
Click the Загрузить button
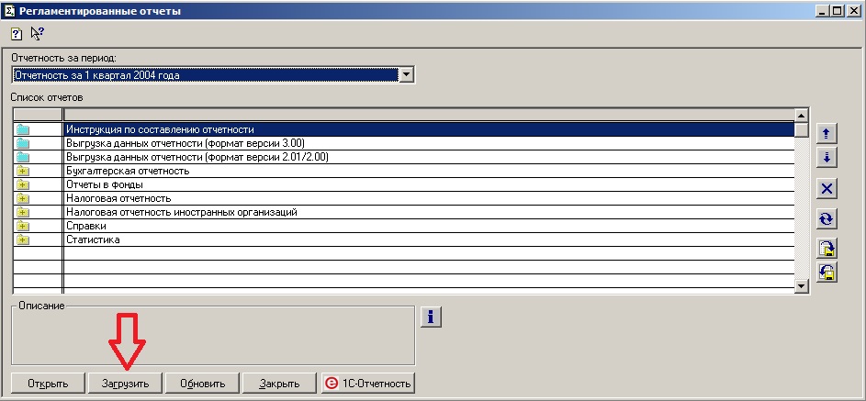coord(125,383)
